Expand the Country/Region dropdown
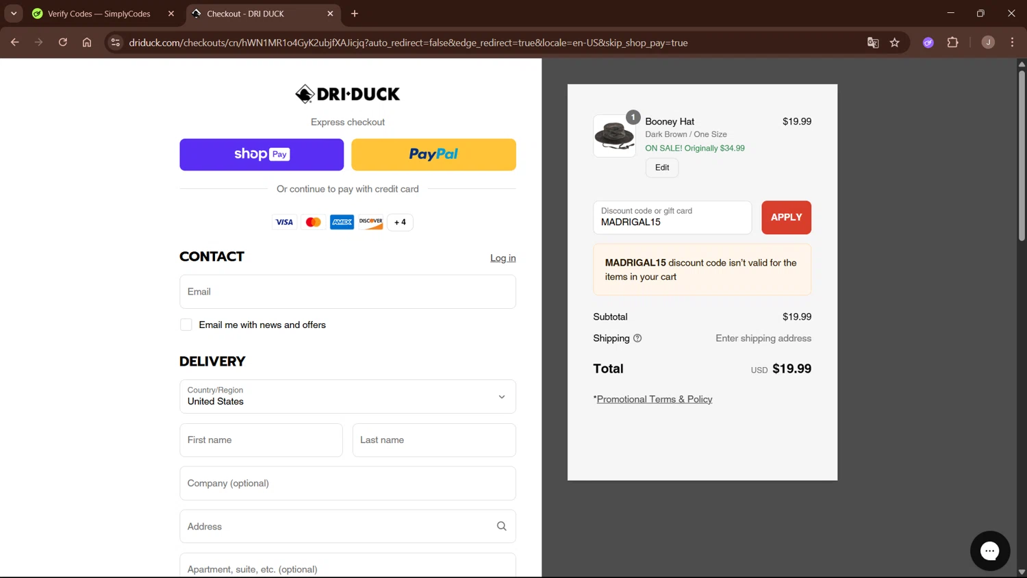Screen dimensions: 1027x578 point(348,397)
